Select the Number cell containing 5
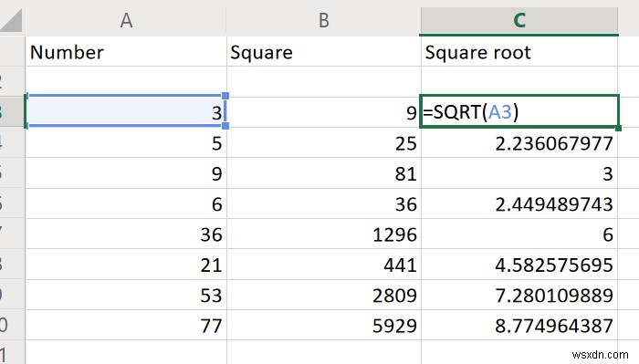Image resolution: width=639 pixels, height=364 pixels. pos(126,143)
